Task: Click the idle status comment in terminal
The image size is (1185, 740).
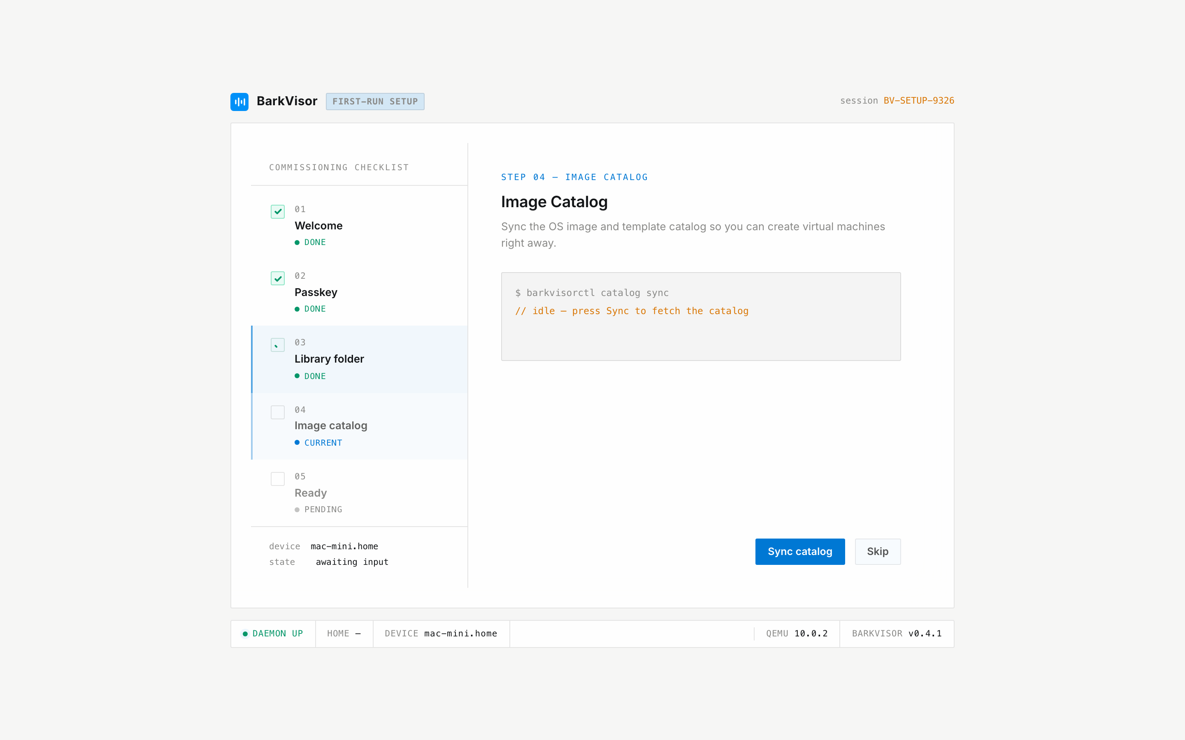Action: (632, 311)
